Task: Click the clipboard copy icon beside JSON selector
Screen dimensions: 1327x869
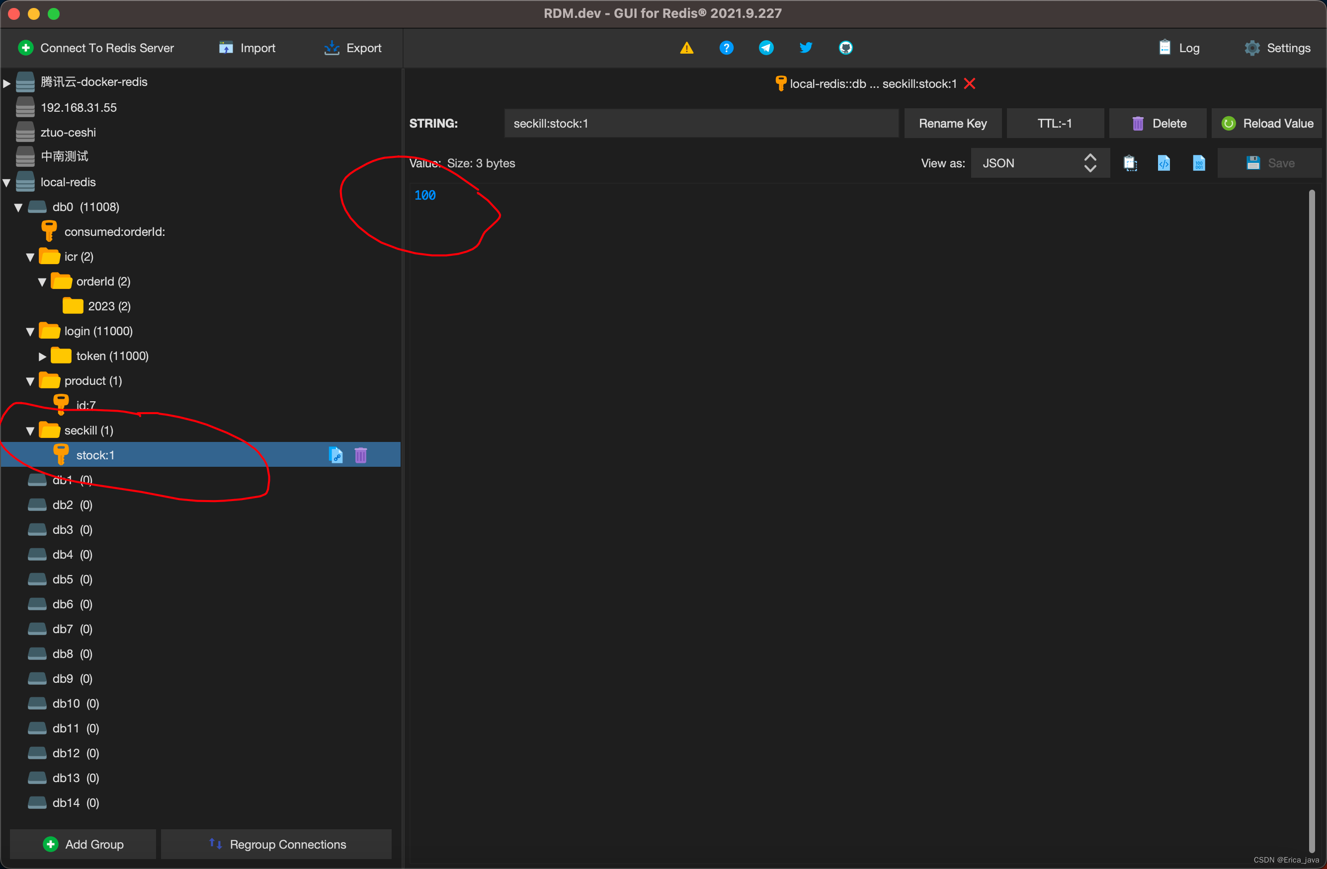Action: click(1130, 163)
